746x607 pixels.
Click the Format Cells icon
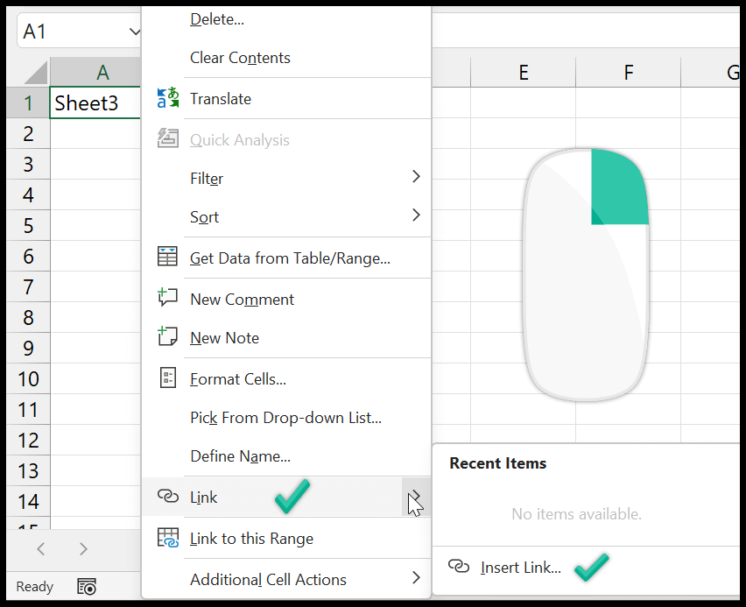pos(167,378)
